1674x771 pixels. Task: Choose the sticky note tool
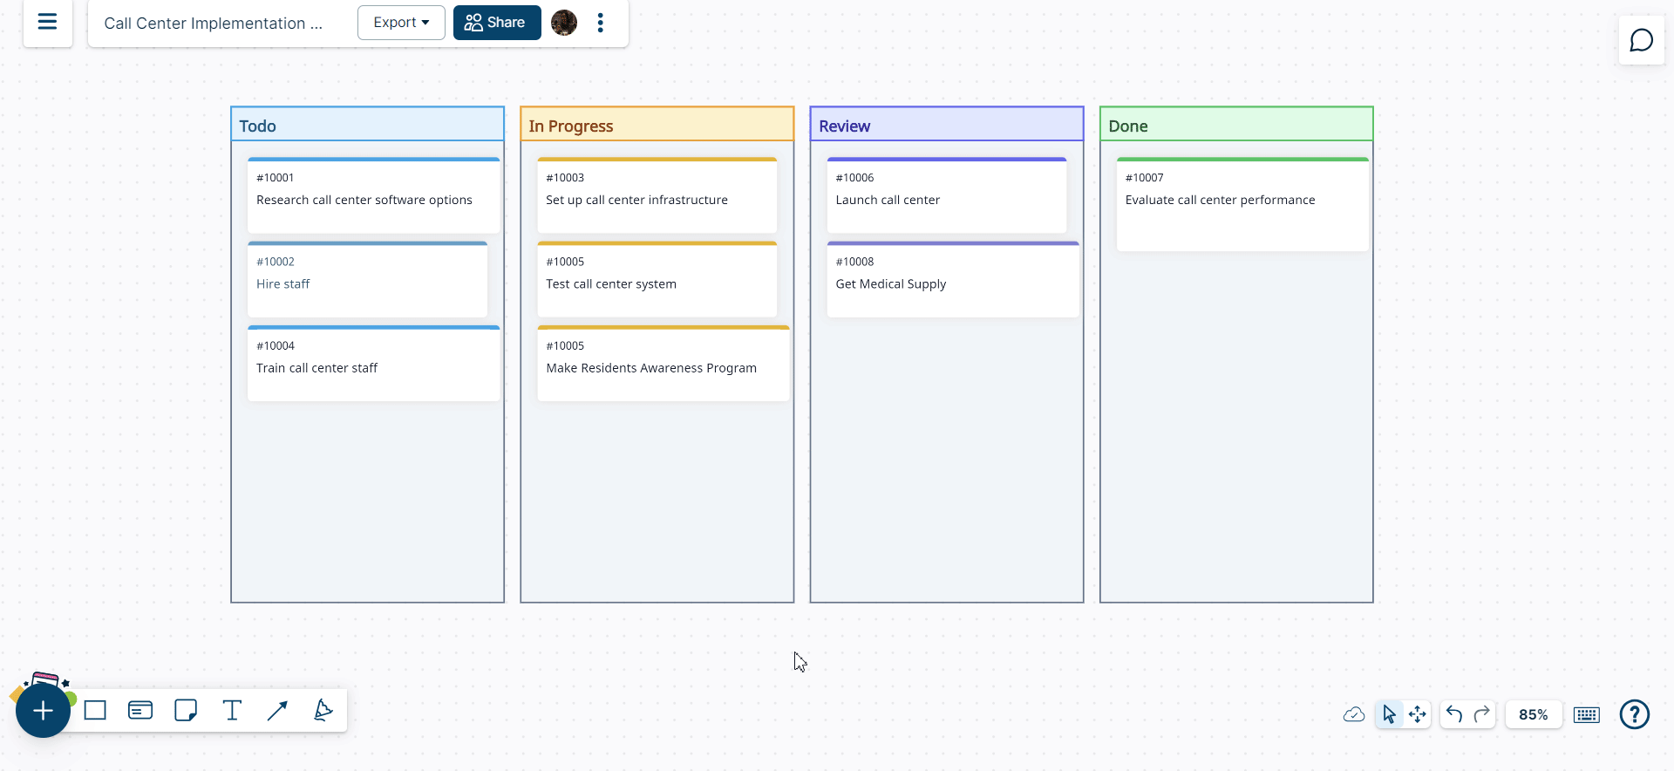[x=186, y=711]
